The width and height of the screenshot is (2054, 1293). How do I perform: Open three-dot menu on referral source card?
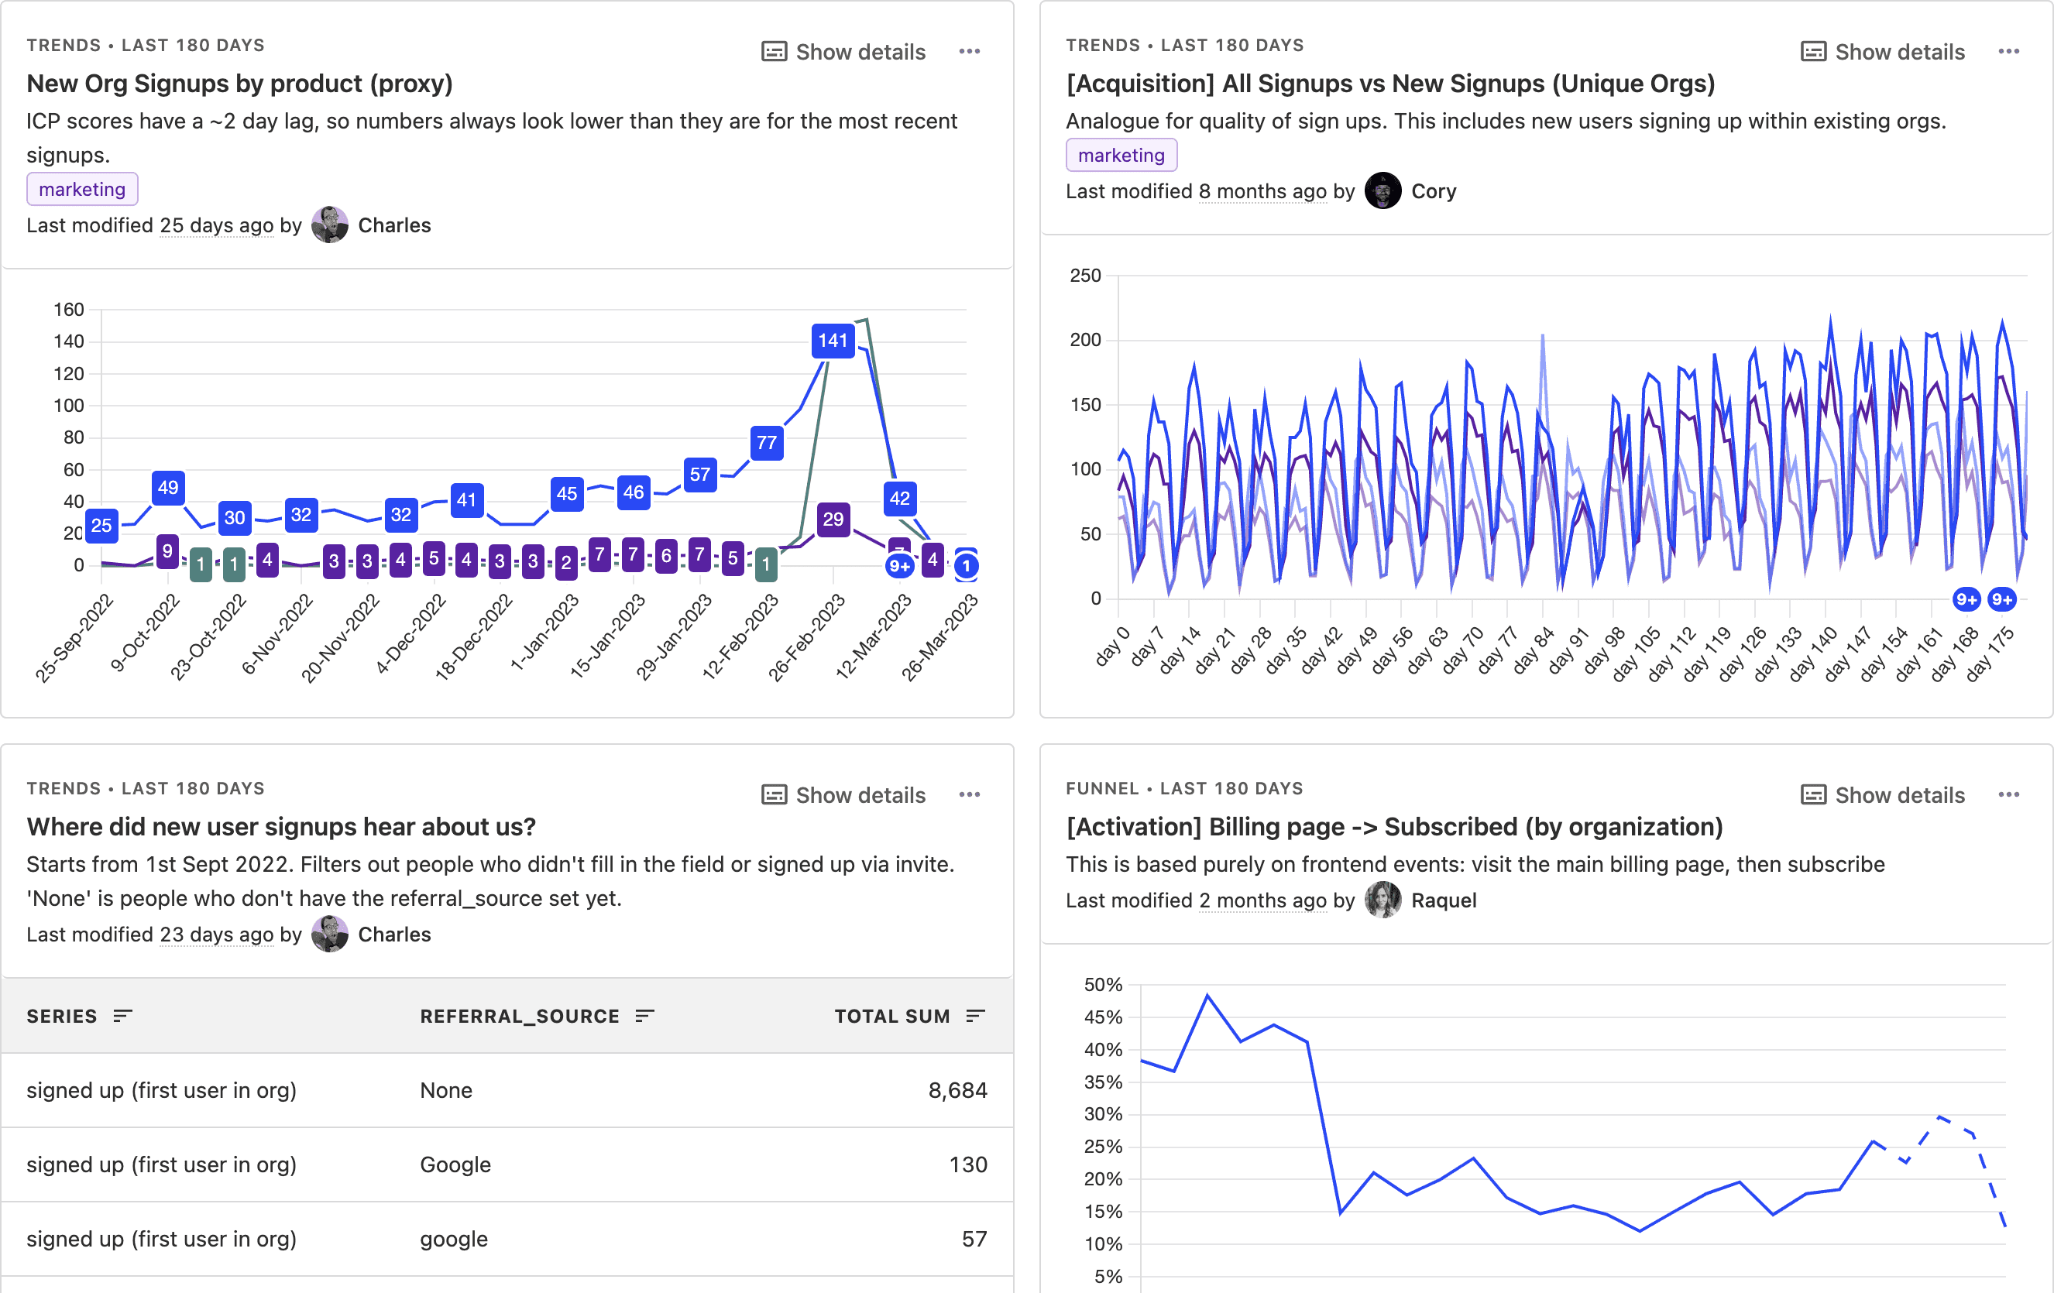pyautogui.click(x=969, y=794)
